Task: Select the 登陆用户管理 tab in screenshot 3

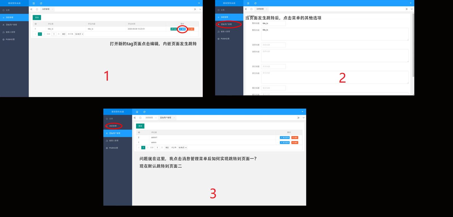Action: click(x=166, y=118)
